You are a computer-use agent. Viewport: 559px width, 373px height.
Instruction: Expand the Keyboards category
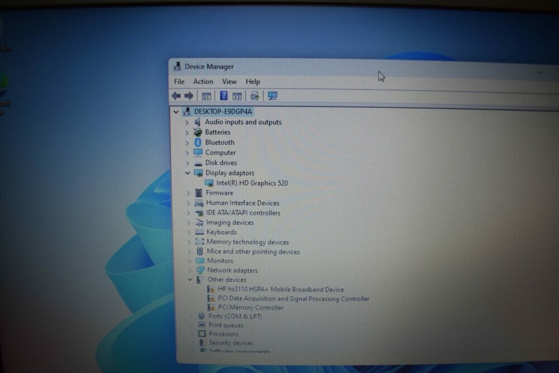(x=189, y=233)
